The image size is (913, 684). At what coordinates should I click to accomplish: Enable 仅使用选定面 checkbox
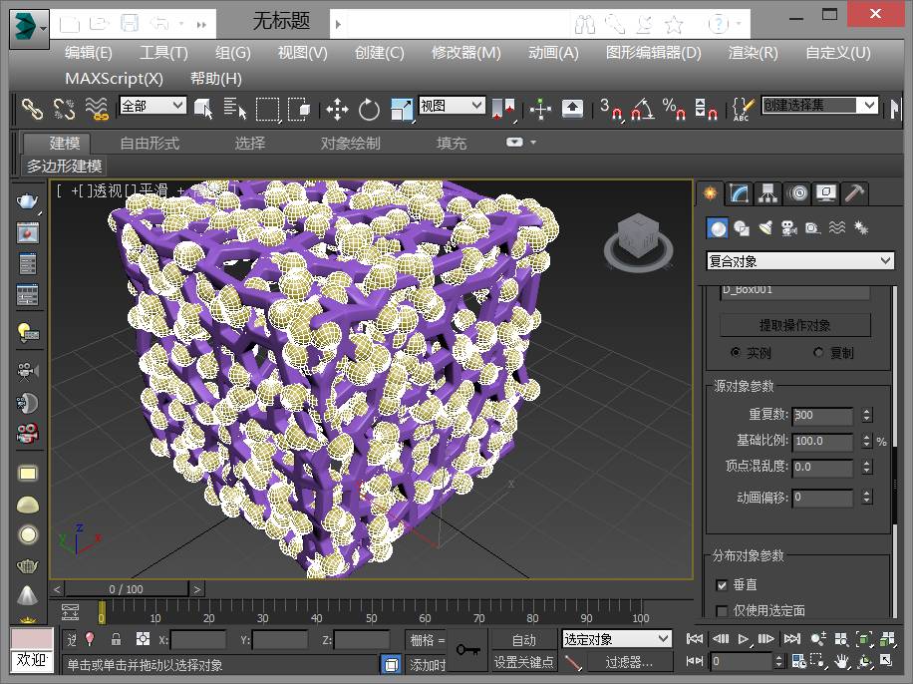coord(722,610)
